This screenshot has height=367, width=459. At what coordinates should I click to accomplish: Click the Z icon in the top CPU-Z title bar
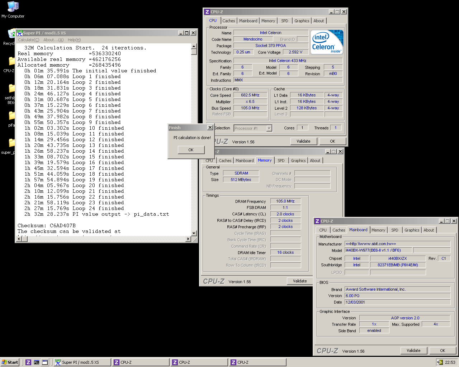tap(207, 12)
